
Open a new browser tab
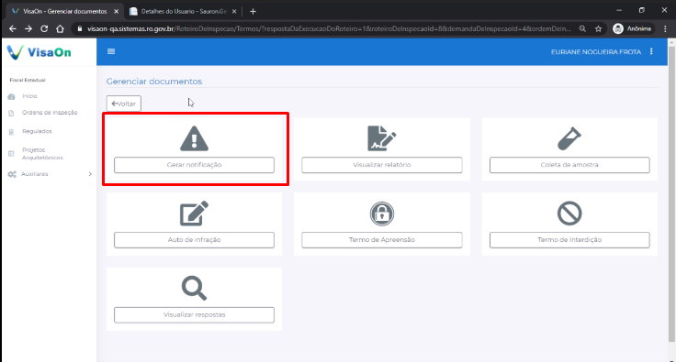pyautogui.click(x=253, y=12)
